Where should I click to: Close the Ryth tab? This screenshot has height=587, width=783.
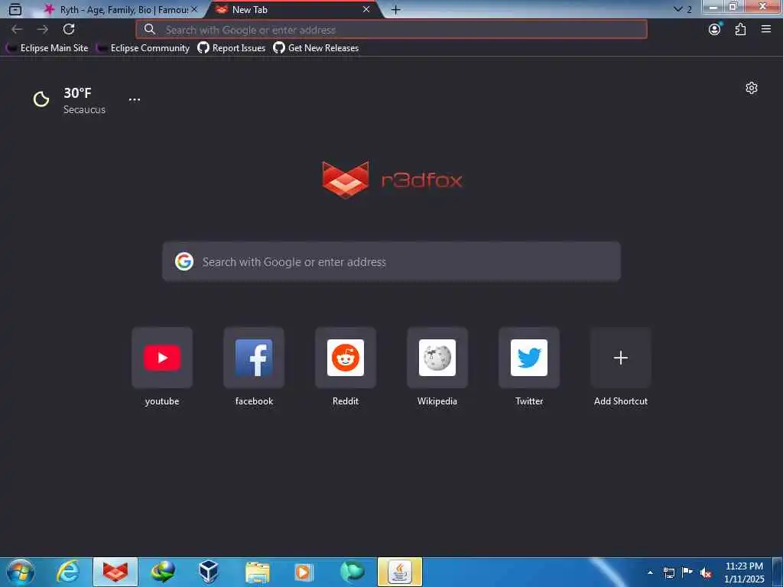click(194, 9)
